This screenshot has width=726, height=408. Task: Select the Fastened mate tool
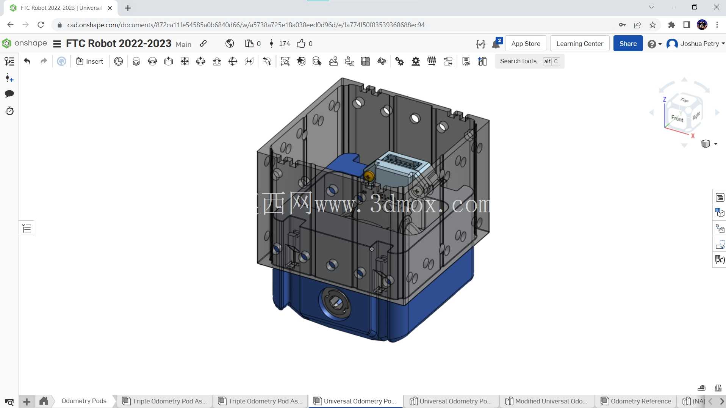coord(136,61)
